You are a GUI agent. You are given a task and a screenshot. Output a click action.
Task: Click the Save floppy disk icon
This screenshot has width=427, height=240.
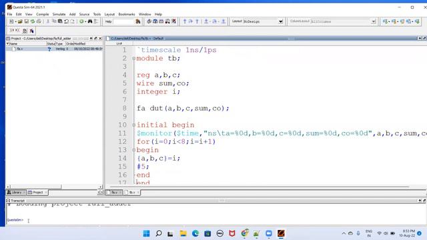(x=27, y=21)
